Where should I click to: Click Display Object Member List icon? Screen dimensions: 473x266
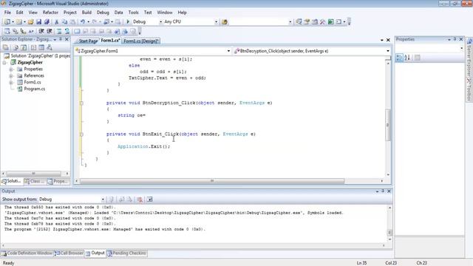click(x=7, y=31)
